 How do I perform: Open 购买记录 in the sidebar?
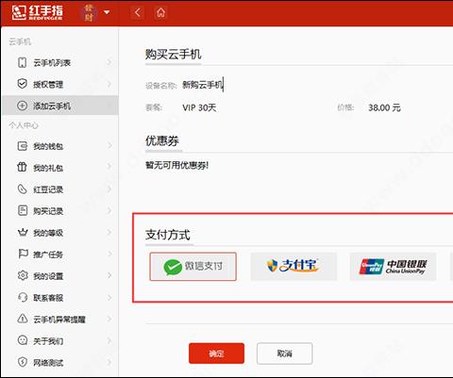(59, 211)
